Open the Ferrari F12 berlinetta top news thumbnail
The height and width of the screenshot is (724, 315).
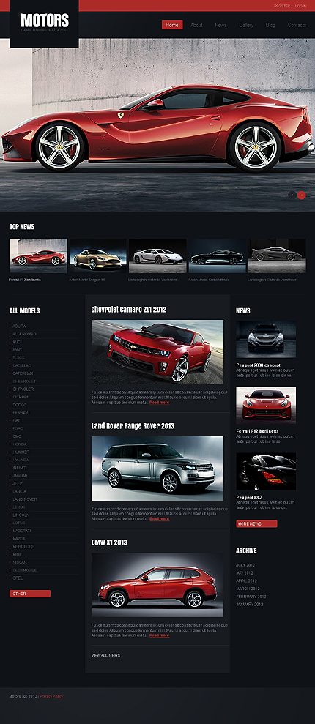coord(38,255)
